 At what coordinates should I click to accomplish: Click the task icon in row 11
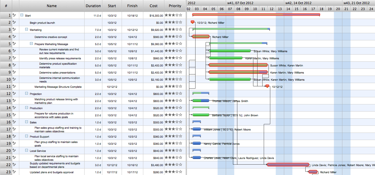pyautogui.click(x=14, y=87)
